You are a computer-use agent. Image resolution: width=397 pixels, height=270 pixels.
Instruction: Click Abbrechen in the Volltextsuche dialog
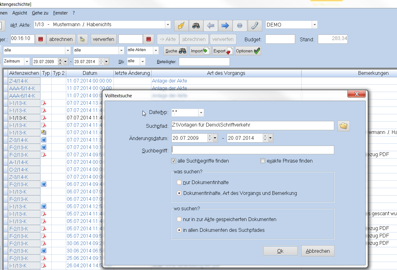click(318, 251)
